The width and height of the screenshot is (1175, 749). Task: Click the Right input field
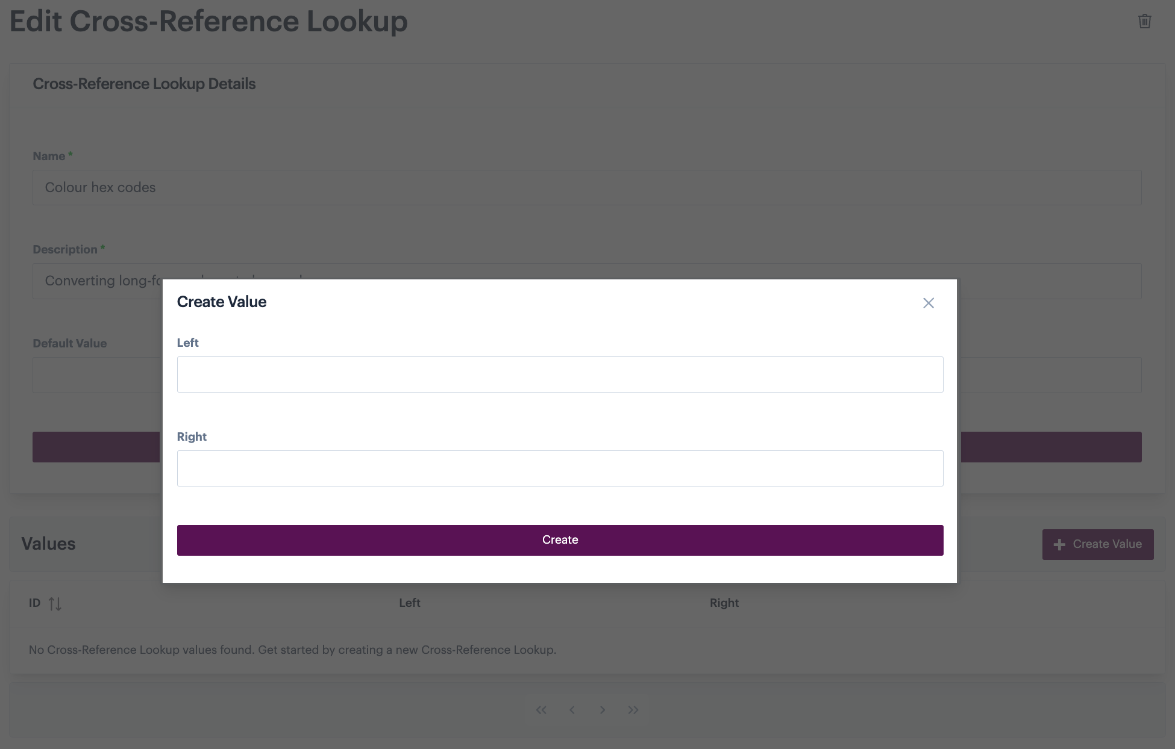(560, 468)
